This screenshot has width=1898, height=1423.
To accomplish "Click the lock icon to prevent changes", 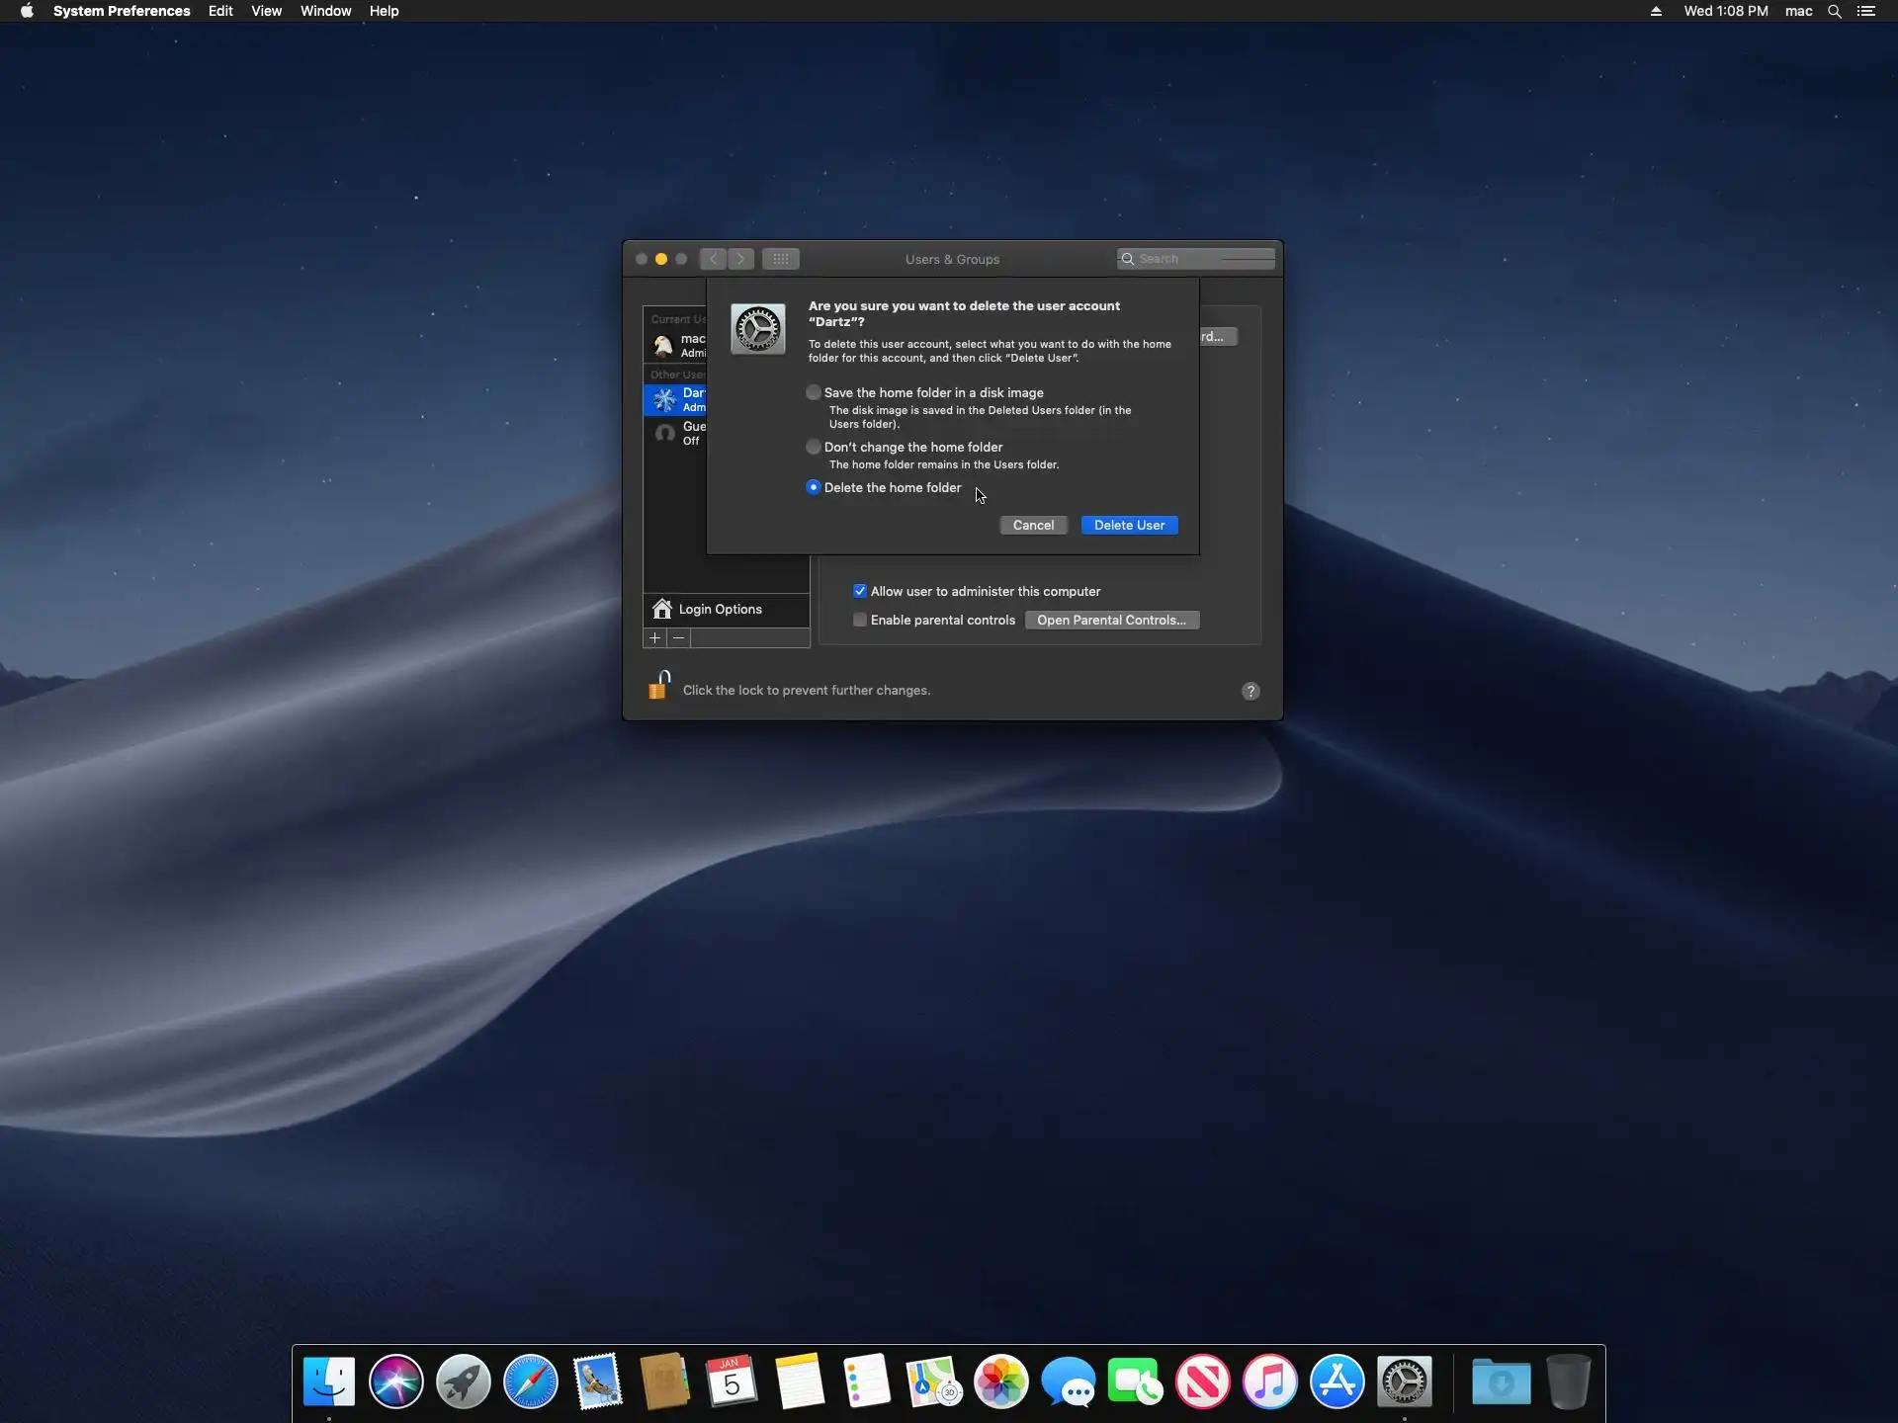I will pyautogui.click(x=658, y=686).
